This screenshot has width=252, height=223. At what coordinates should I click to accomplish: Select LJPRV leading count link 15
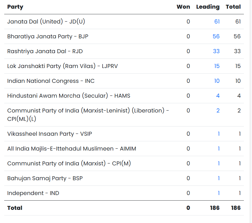click(217, 66)
